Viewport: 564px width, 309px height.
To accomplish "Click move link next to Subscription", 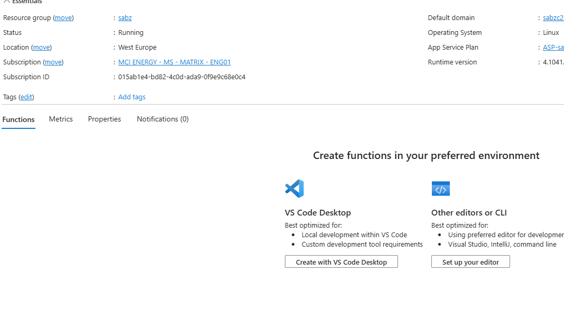I will [x=53, y=62].
